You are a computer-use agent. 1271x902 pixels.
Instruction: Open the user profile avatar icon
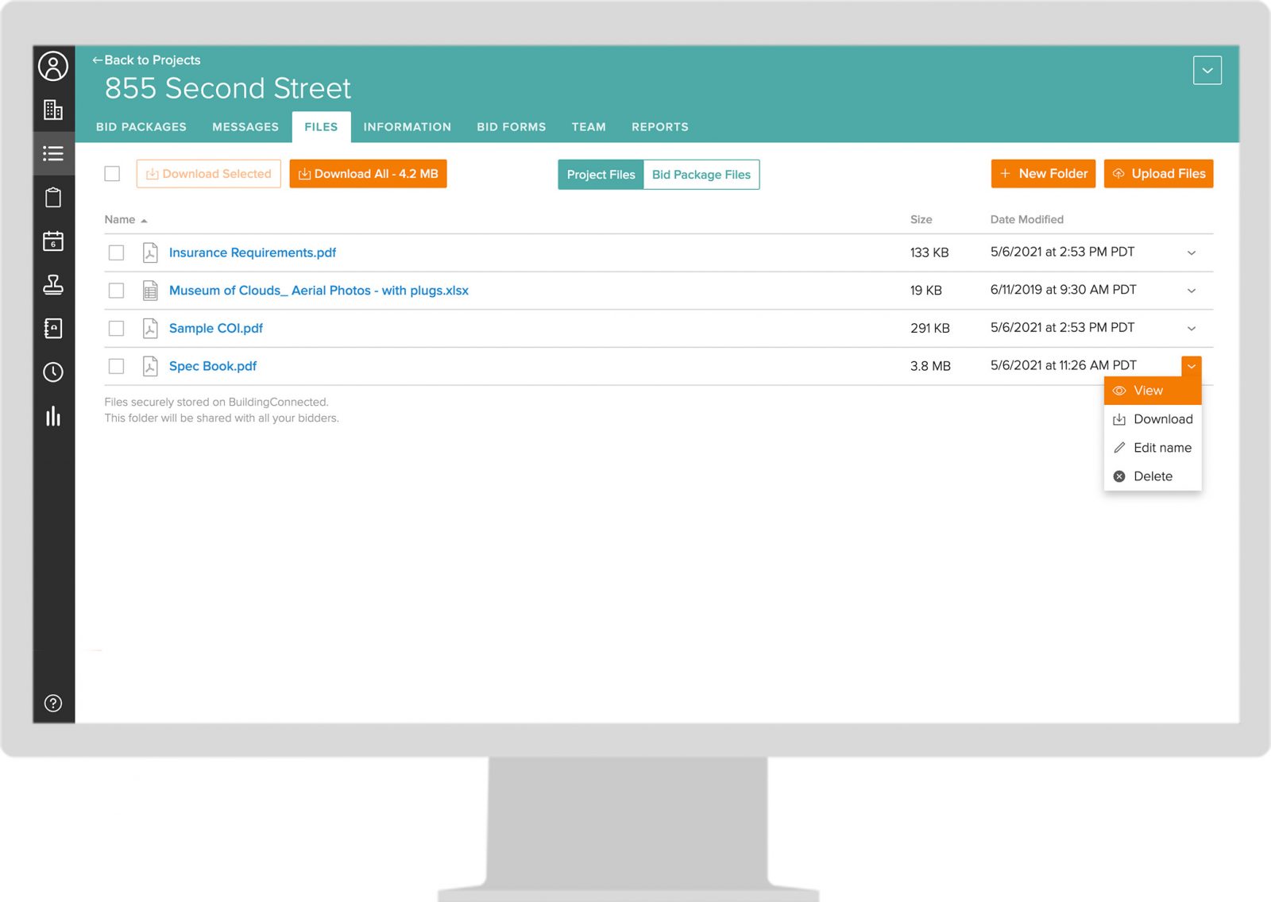coord(53,67)
